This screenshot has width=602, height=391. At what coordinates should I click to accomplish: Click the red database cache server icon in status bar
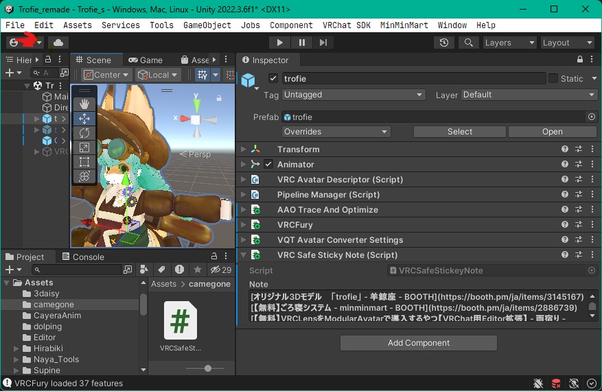556,383
